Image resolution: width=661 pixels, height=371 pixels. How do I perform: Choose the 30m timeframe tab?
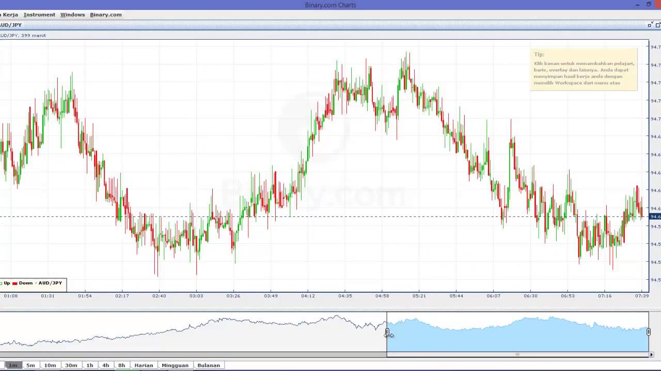click(71, 365)
